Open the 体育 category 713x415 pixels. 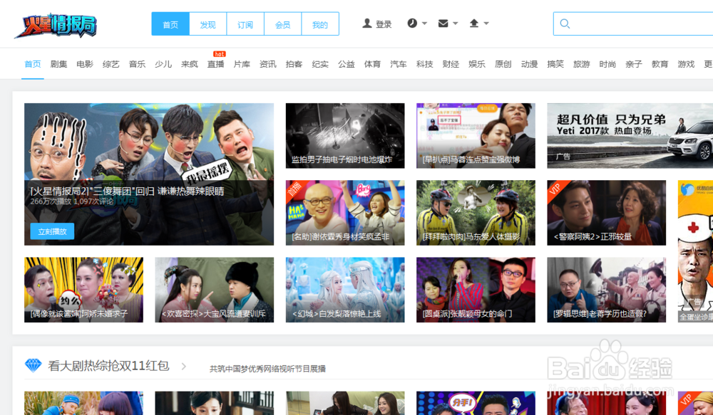(372, 64)
